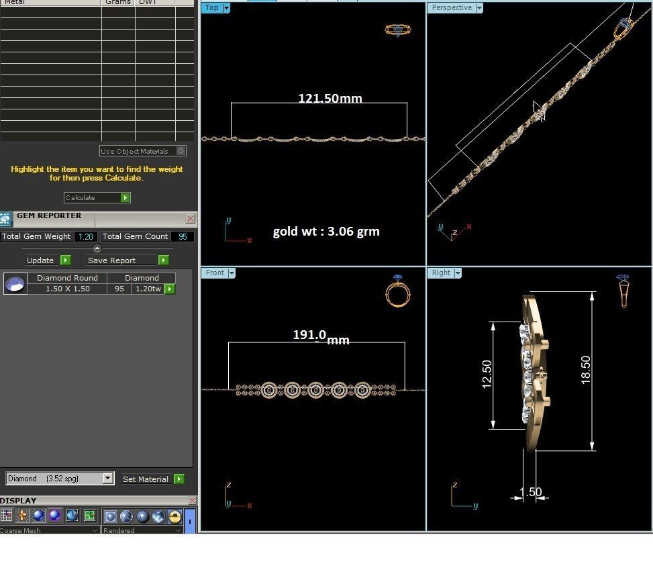Click the 1.20tw weight cell

(x=148, y=289)
